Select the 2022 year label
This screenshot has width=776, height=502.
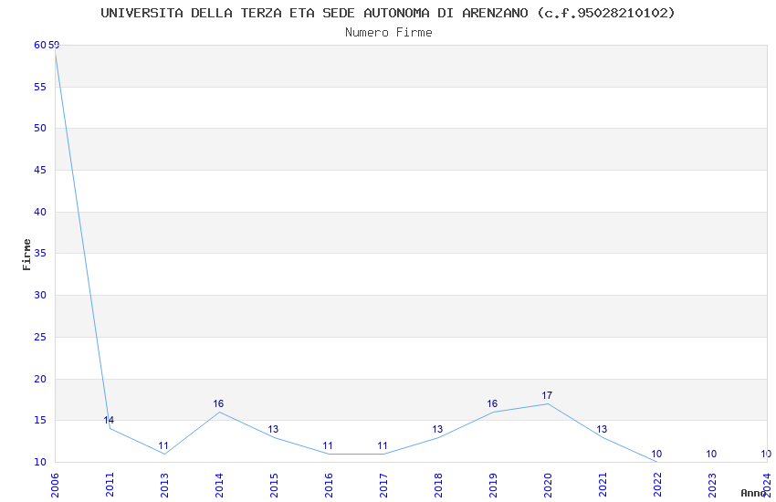(x=657, y=486)
